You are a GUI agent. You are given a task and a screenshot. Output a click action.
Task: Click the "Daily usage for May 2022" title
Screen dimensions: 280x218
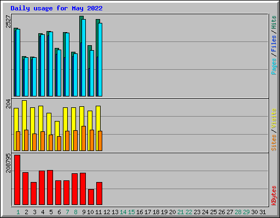tap(56, 8)
